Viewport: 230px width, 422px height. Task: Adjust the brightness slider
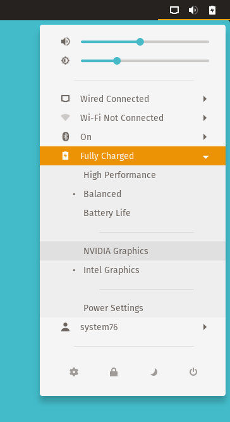pos(145,61)
